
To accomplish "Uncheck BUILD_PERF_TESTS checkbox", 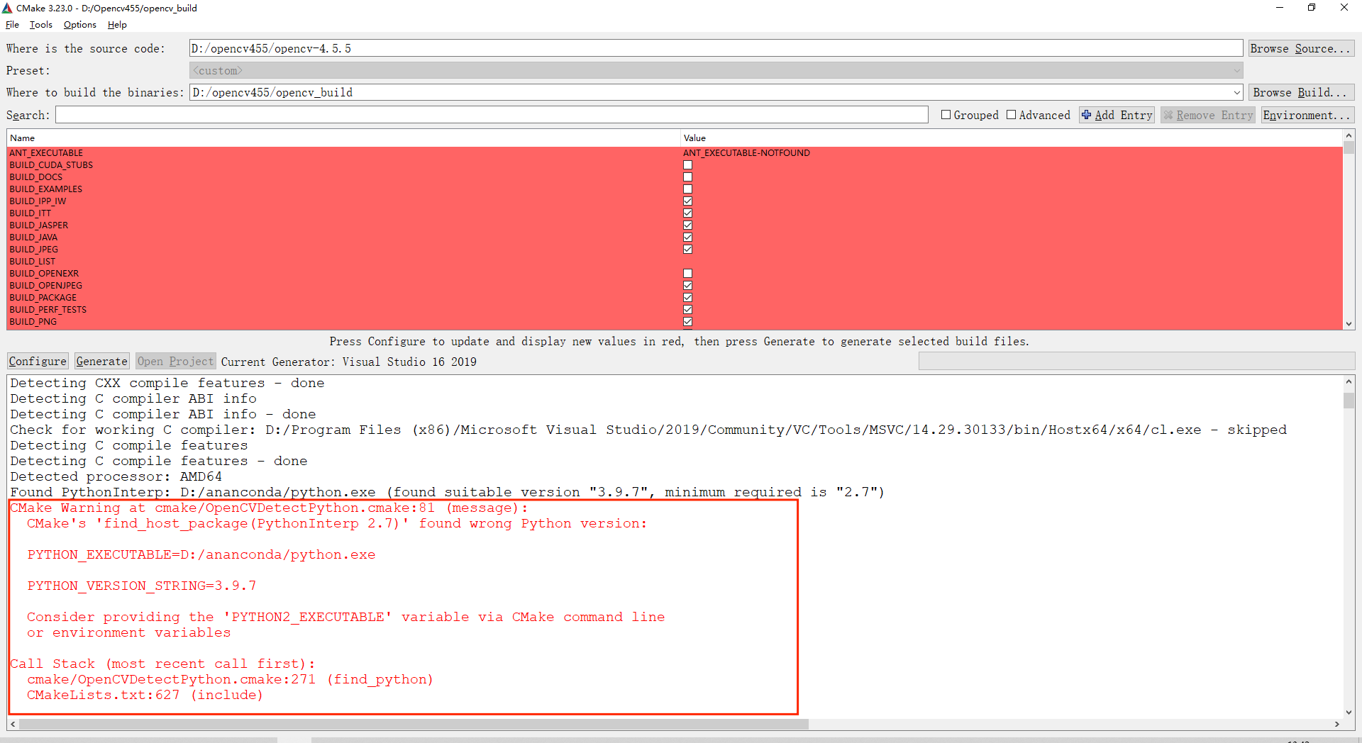I will click(687, 310).
